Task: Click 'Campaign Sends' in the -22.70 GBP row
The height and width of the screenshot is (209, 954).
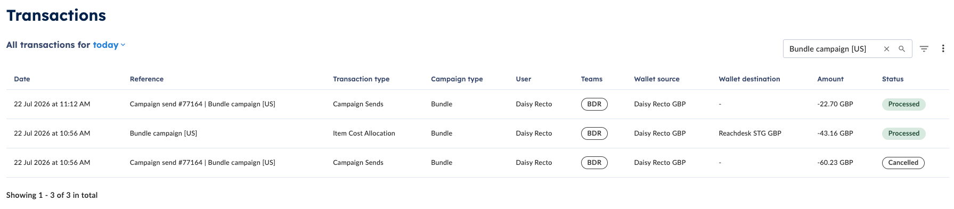Action: coord(358,104)
